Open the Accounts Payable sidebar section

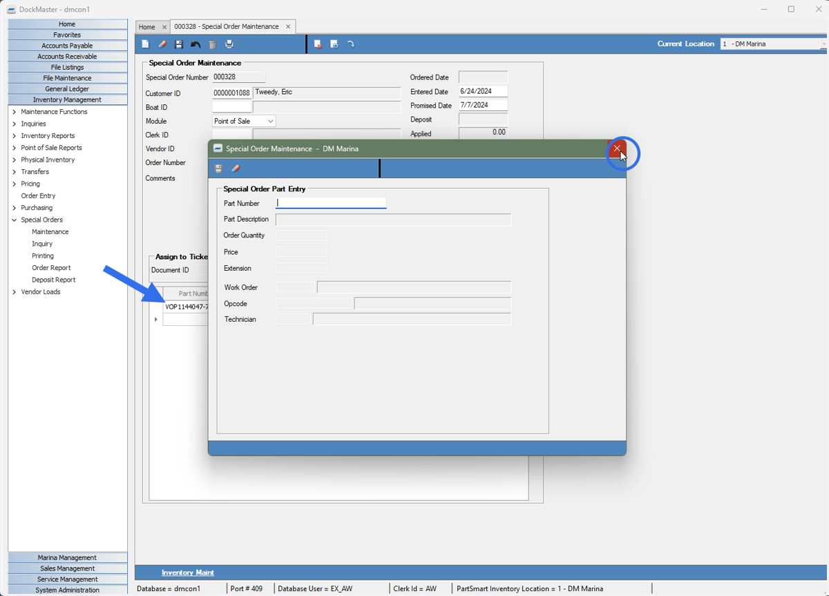pos(68,46)
